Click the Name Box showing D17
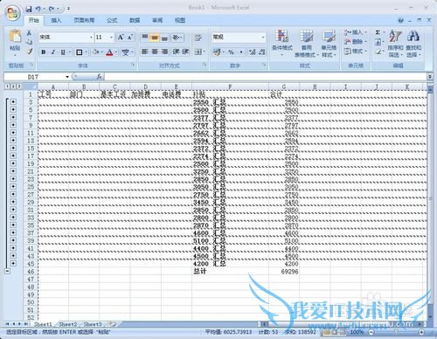 (34, 77)
